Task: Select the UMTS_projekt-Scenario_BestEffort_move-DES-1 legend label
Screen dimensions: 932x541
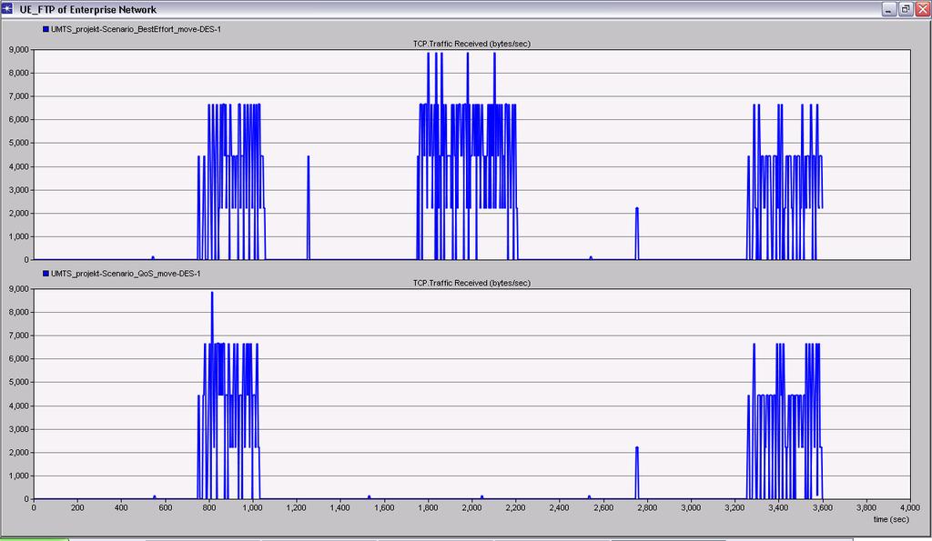Action: coord(136,29)
